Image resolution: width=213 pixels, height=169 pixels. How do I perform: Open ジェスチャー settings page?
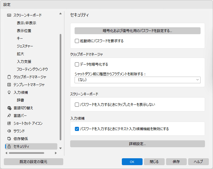pyautogui.click(x=25, y=46)
